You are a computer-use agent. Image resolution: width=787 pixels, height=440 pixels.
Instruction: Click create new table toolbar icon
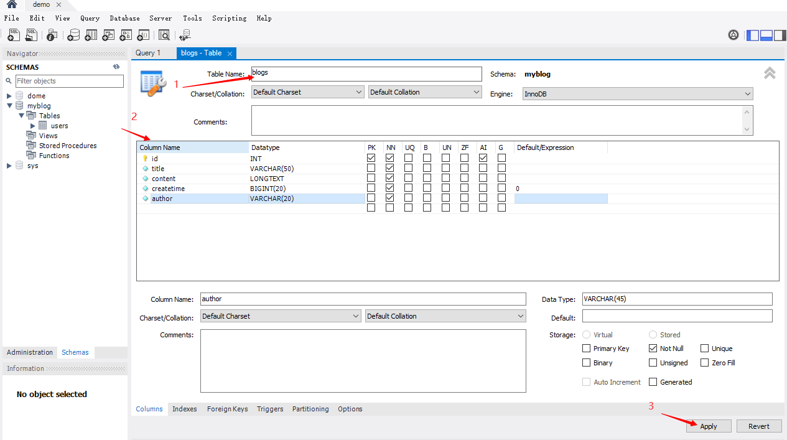pyautogui.click(x=91, y=35)
